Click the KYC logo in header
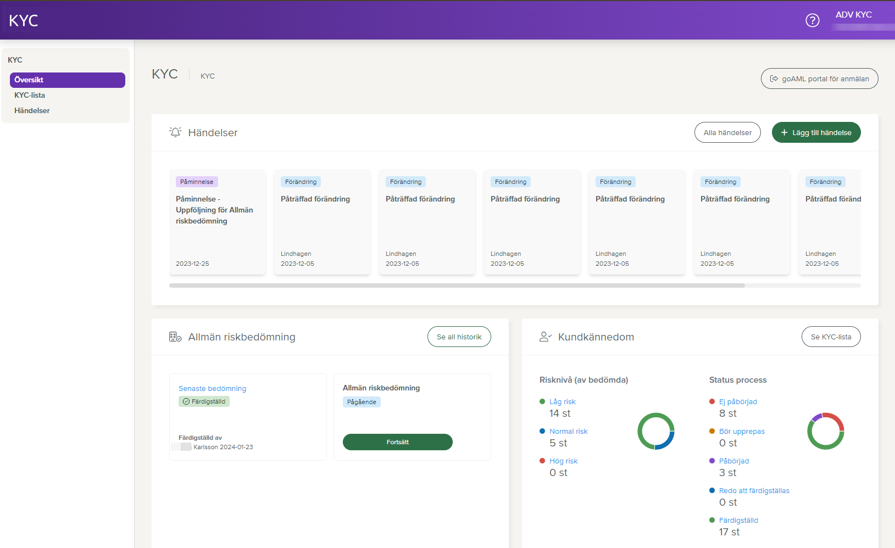Image resolution: width=895 pixels, height=548 pixels. tap(24, 20)
